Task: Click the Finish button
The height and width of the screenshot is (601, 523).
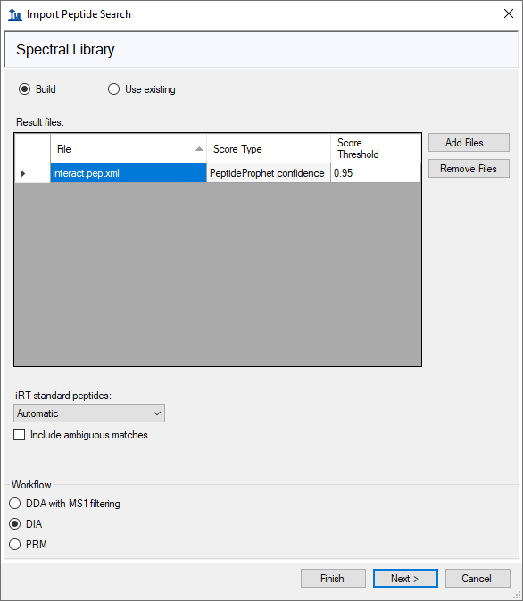Action: point(333,579)
